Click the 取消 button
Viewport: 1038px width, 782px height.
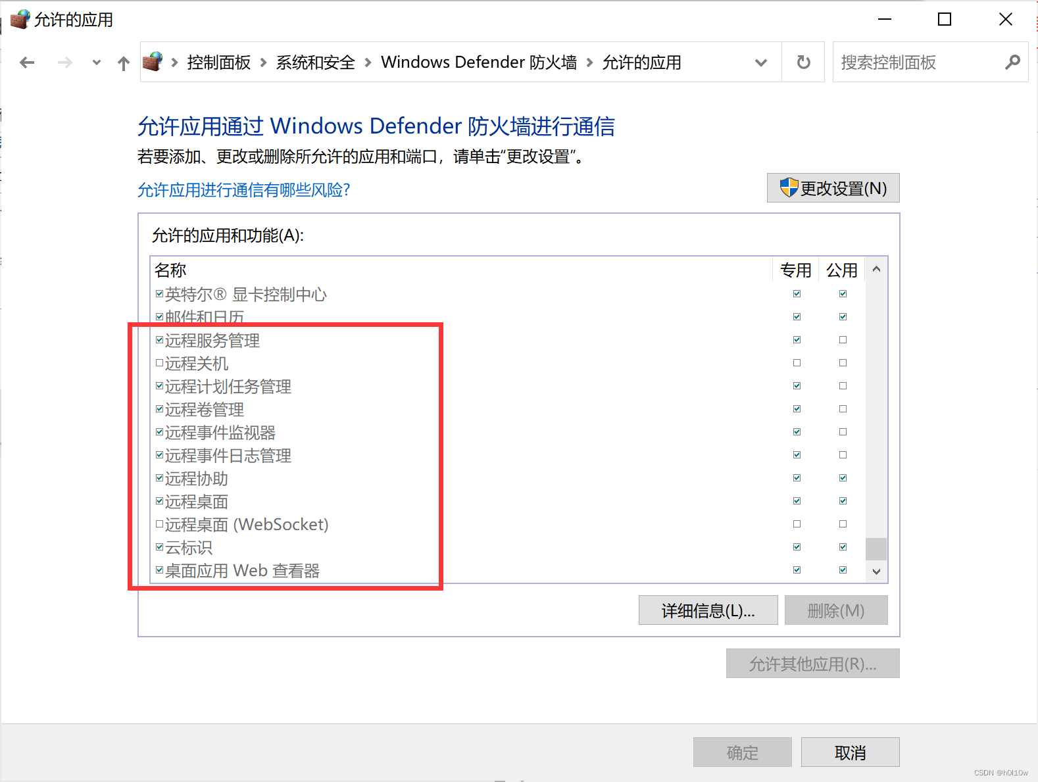pos(850,752)
